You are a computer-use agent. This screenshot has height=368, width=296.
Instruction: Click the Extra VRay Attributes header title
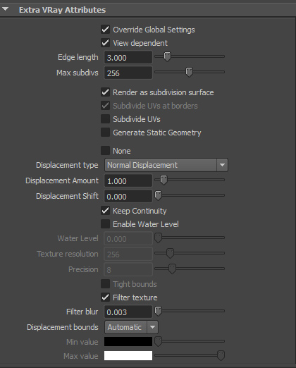tap(62, 10)
